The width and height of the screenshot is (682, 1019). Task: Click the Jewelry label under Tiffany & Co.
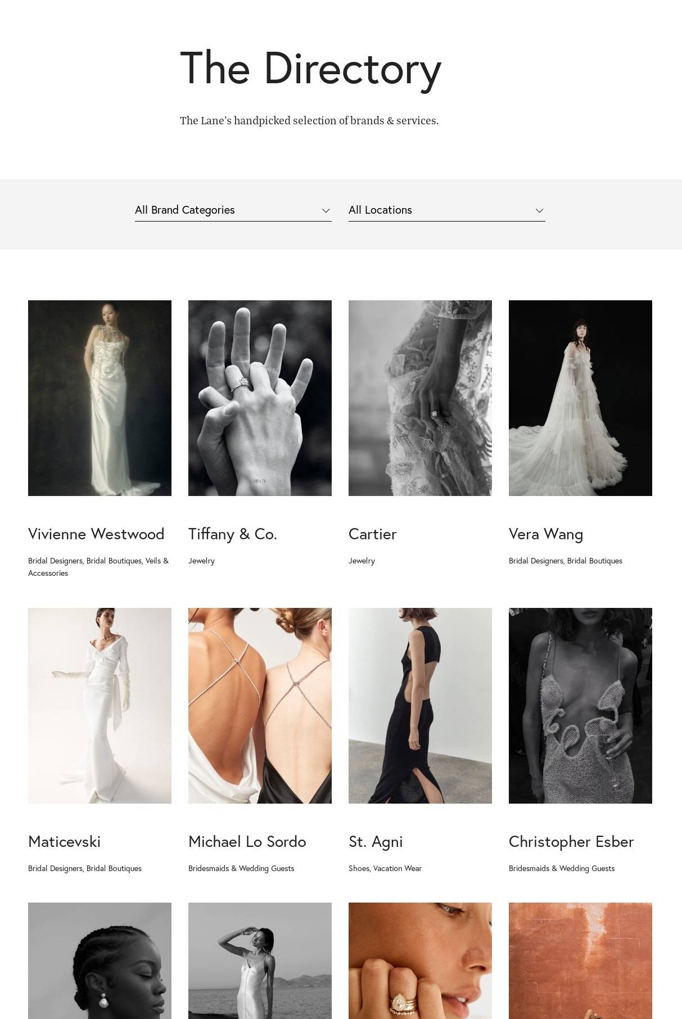pyautogui.click(x=201, y=561)
